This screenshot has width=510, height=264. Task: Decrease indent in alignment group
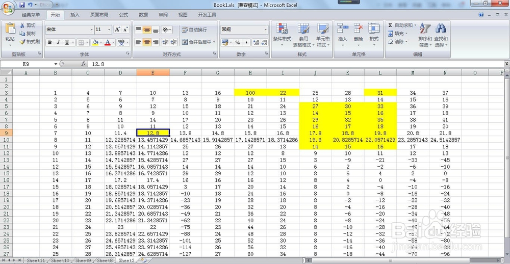pos(166,42)
